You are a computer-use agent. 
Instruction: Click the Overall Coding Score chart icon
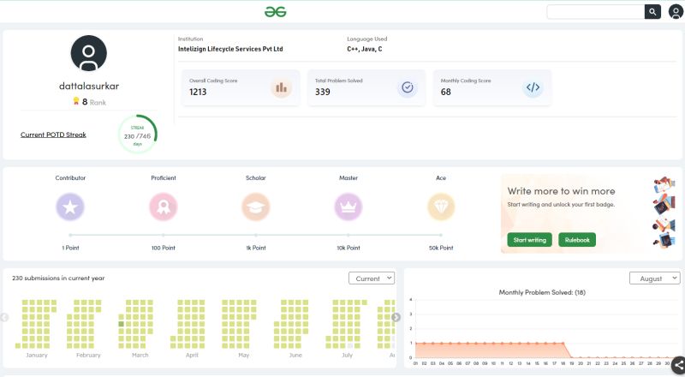coord(280,87)
